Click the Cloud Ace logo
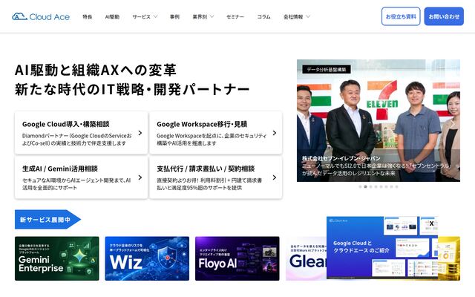 tap(41, 16)
